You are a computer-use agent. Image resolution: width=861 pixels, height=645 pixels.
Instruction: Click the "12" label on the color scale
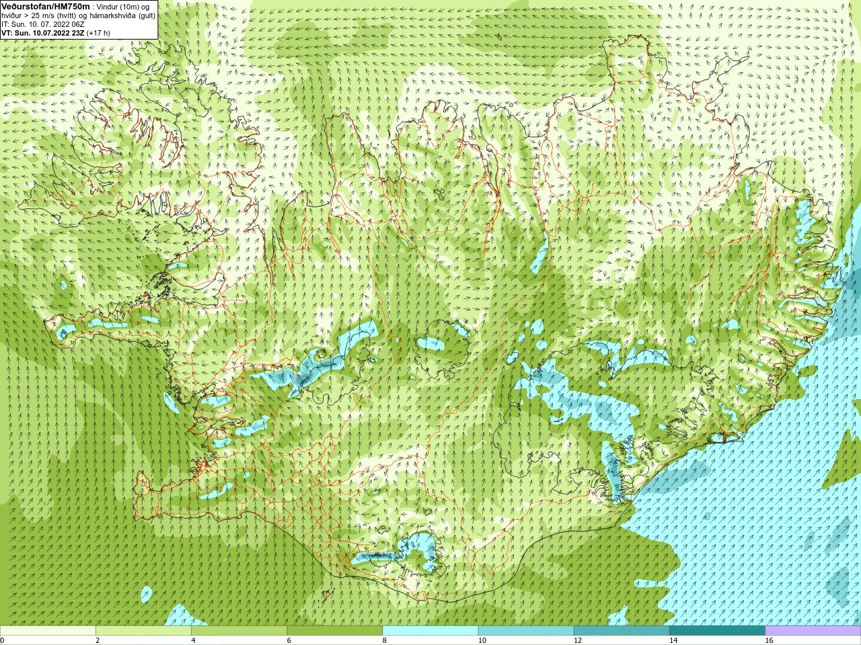coord(578,640)
